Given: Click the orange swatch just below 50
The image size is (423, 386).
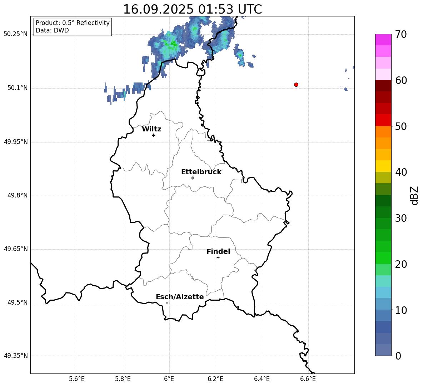Looking at the screenshot, I should click(x=383, y=132).
